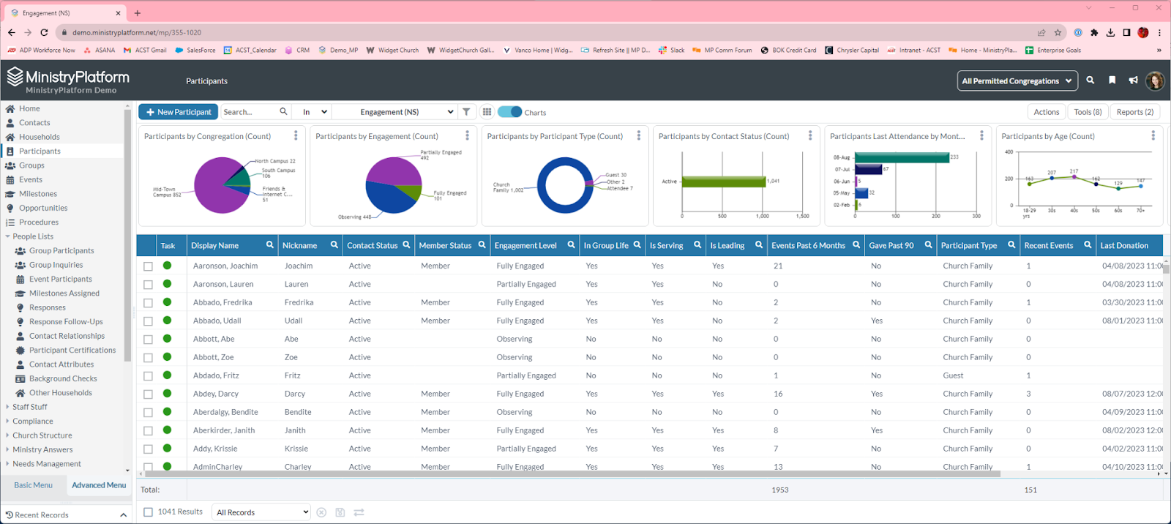Open the Engagement (NS) view dropdown
The image size is (1171, 524).
tap(395, 112)
